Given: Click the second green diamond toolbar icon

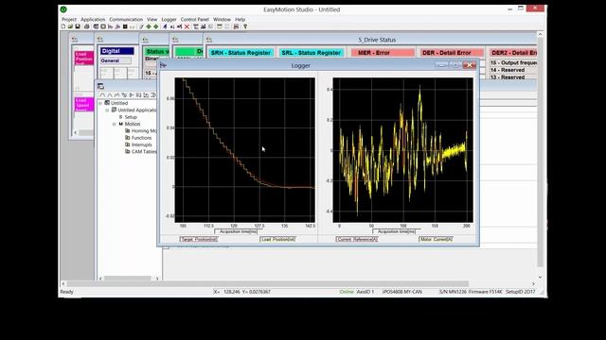Looking at the screenshot, I should pos(155,26).
